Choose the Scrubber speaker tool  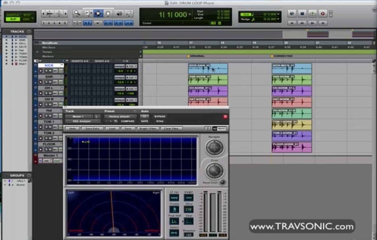point(119,14)
